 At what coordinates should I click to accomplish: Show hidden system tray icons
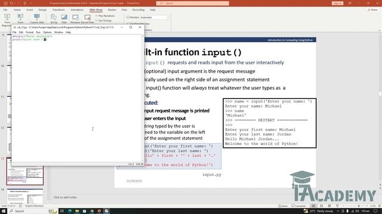(x=338, y=211)
